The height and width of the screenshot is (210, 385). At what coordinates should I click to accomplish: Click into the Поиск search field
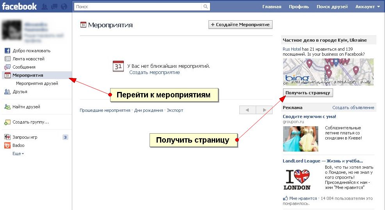(x=137, y=7)
